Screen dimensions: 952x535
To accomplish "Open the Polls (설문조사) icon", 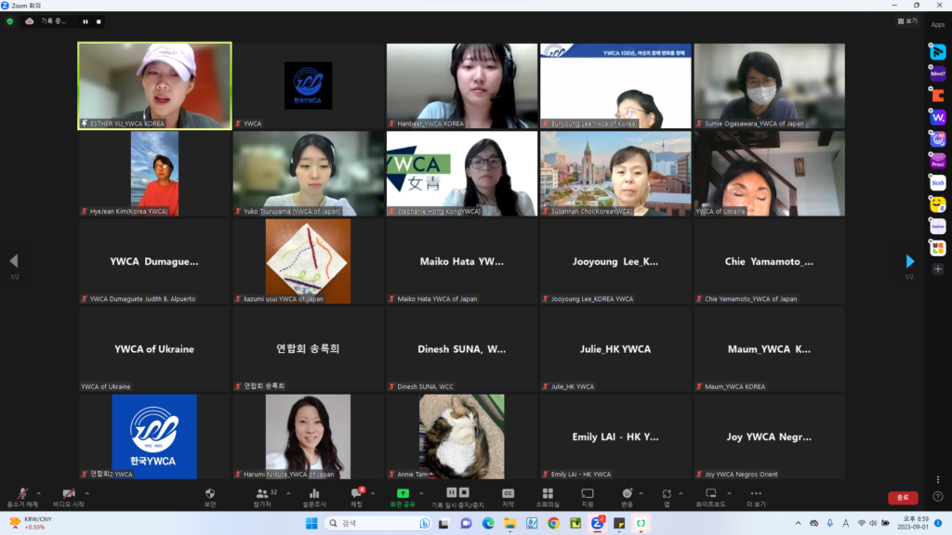I will click(x=313, y=496).
